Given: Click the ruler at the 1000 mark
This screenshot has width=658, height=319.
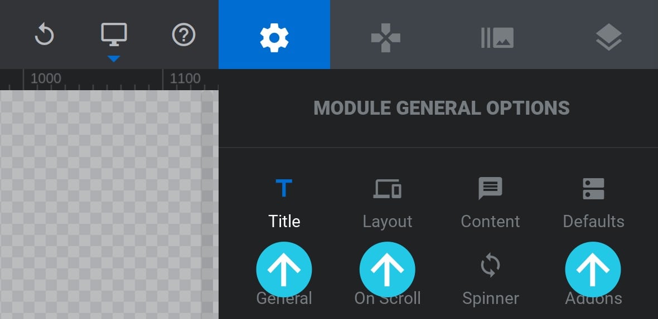Looking at the screenshot, I should pos(23,80).
